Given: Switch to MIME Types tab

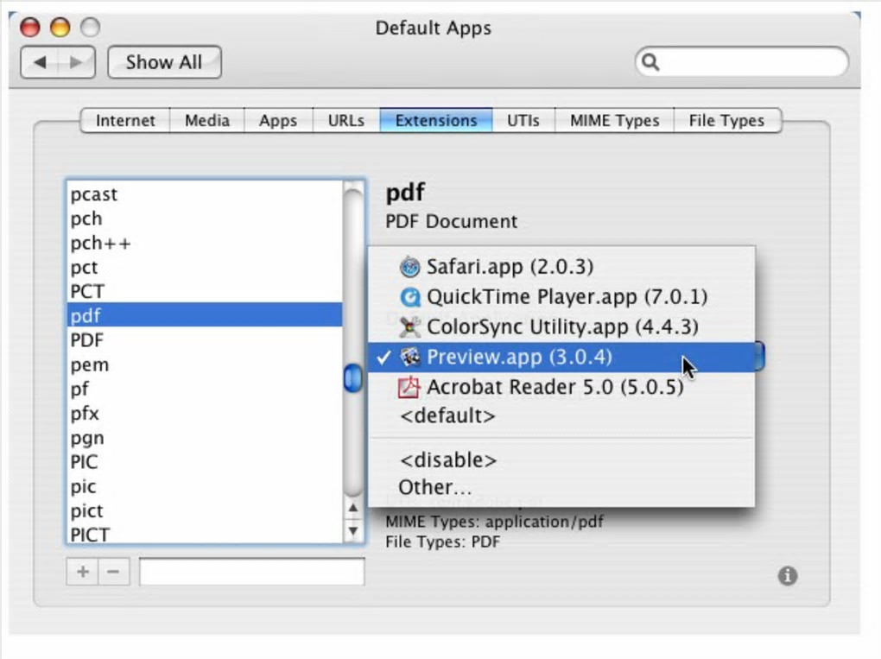Looking at the screenshot, I should point(615,121).
